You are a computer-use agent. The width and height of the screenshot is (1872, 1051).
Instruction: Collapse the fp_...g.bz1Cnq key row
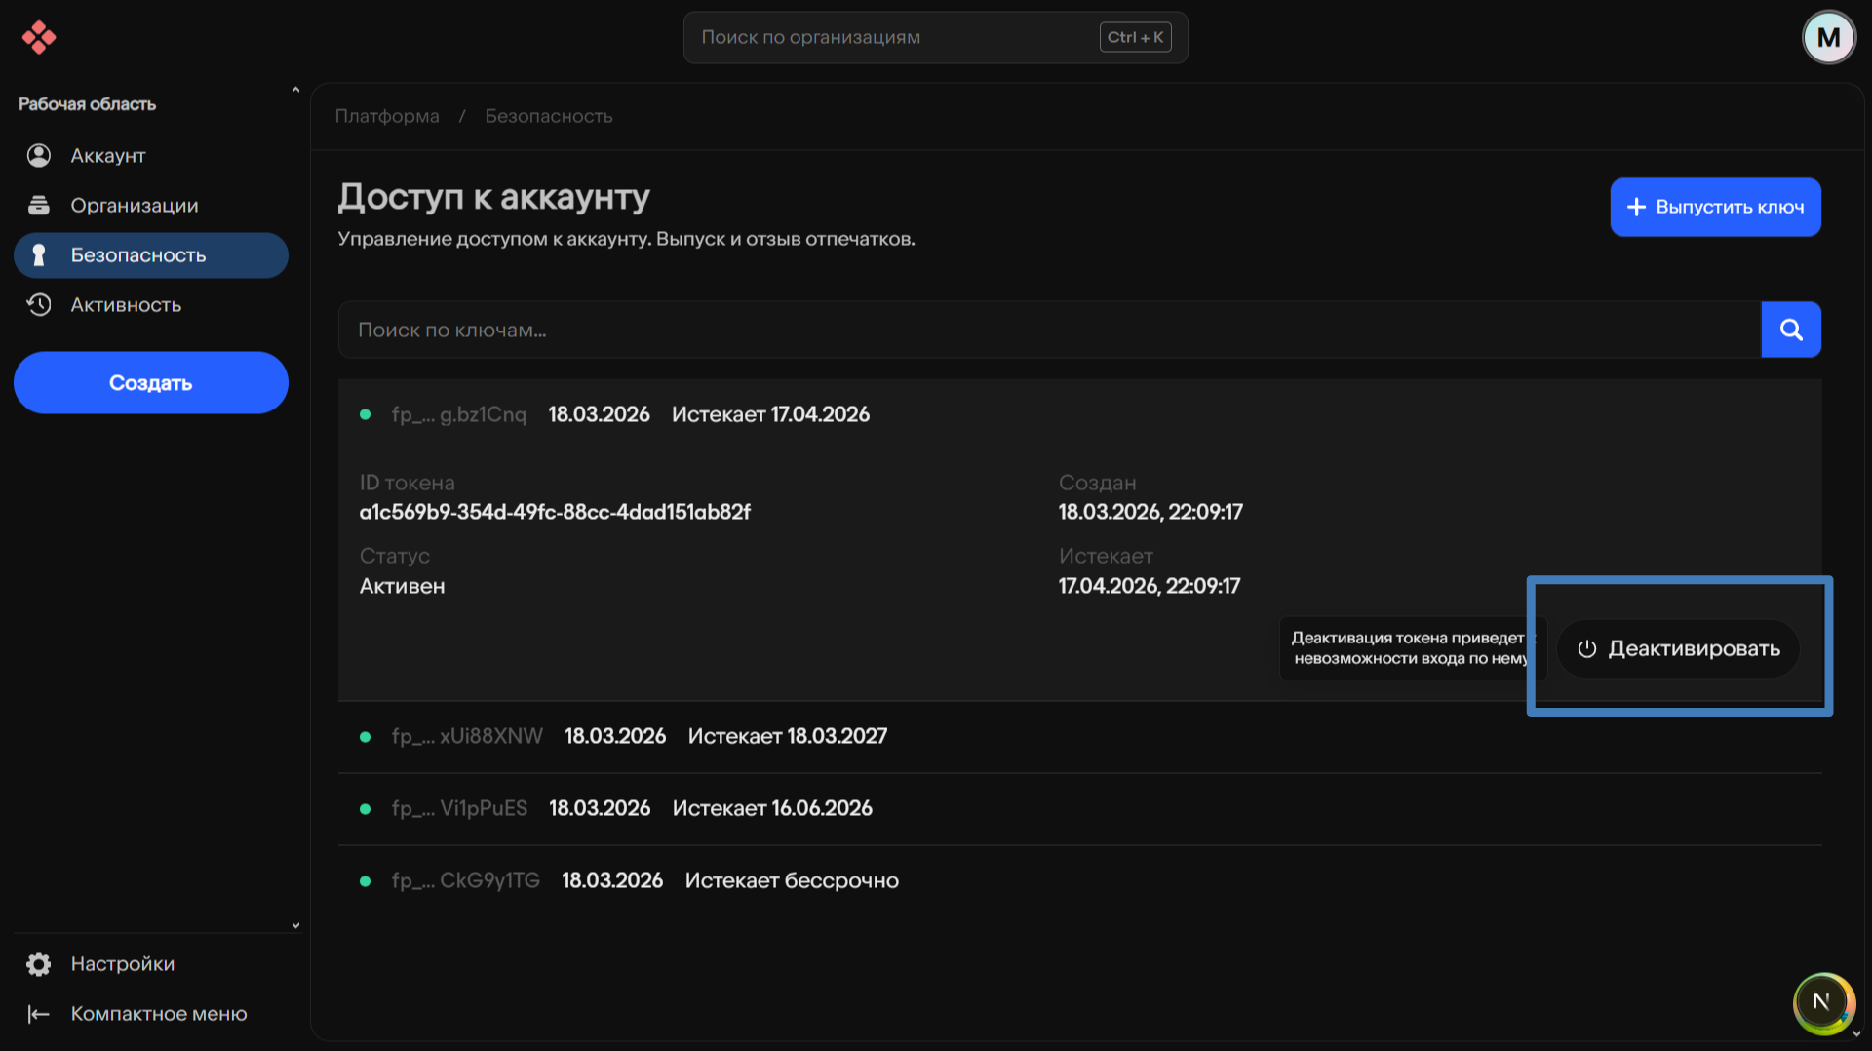click(614, 415)
